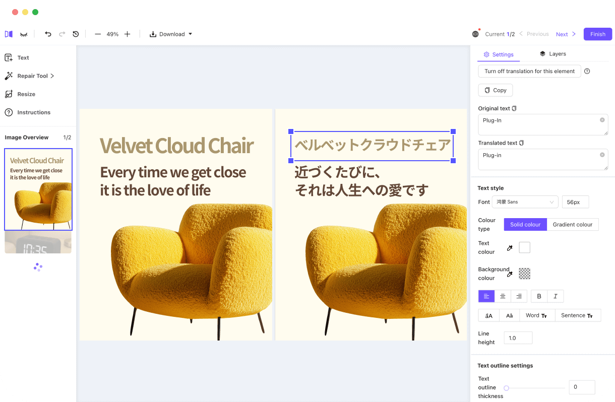Image resolution: width=615 pixels, height=402 pixels.
Task: Switch to the Settings tab
Action: point(499,54)
